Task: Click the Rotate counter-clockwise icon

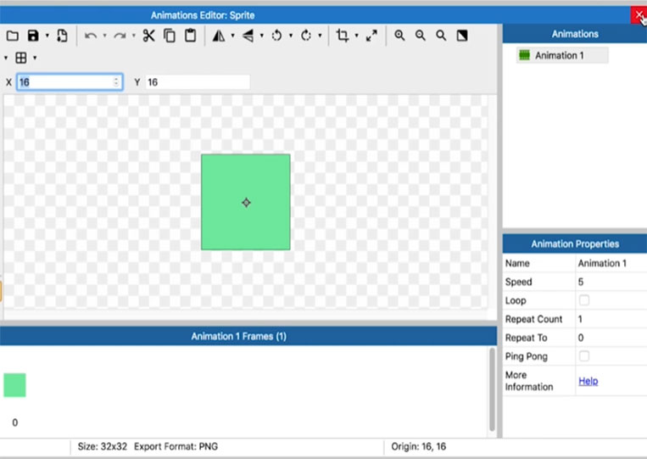Action: point(277,36)
